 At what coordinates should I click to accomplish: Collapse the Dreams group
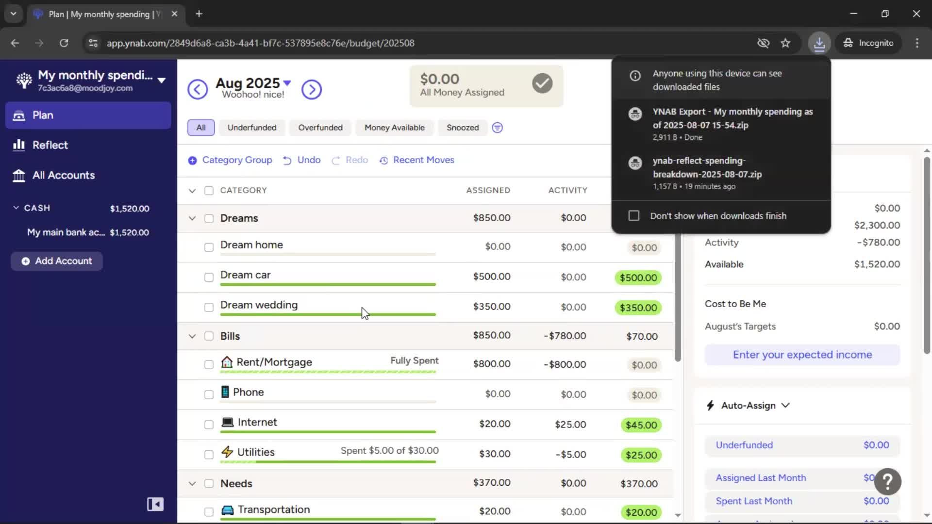tap(192, 218)
